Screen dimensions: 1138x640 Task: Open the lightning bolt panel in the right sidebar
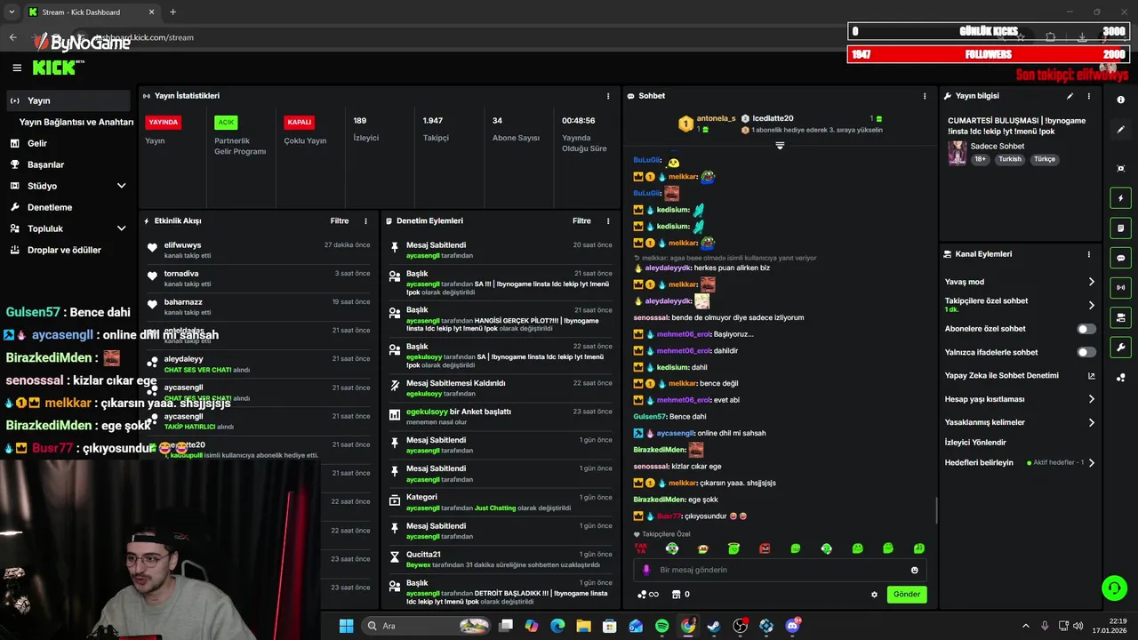(1120, 198)
